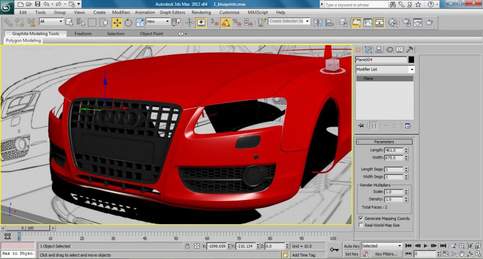Screen dimensions: 483x259
Task: Toggle Generate Mapping Coords checkbox
Action: [x=361, y=218]
